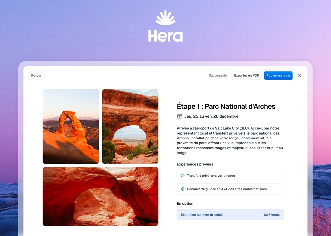Click the calendar icon beside the dates

(x=180, y=116)
